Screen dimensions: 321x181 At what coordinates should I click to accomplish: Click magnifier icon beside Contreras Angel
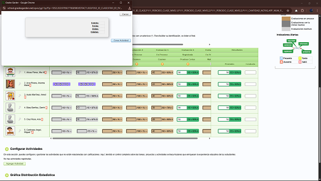[x=20, y=131]
